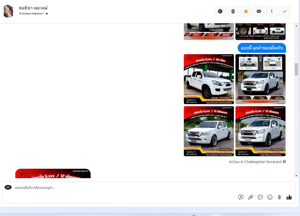The width and height of the screenshot is (300, 216).
Task: Click the help icon beside Chakkaphan Norarach
Action: pos(284,162)
